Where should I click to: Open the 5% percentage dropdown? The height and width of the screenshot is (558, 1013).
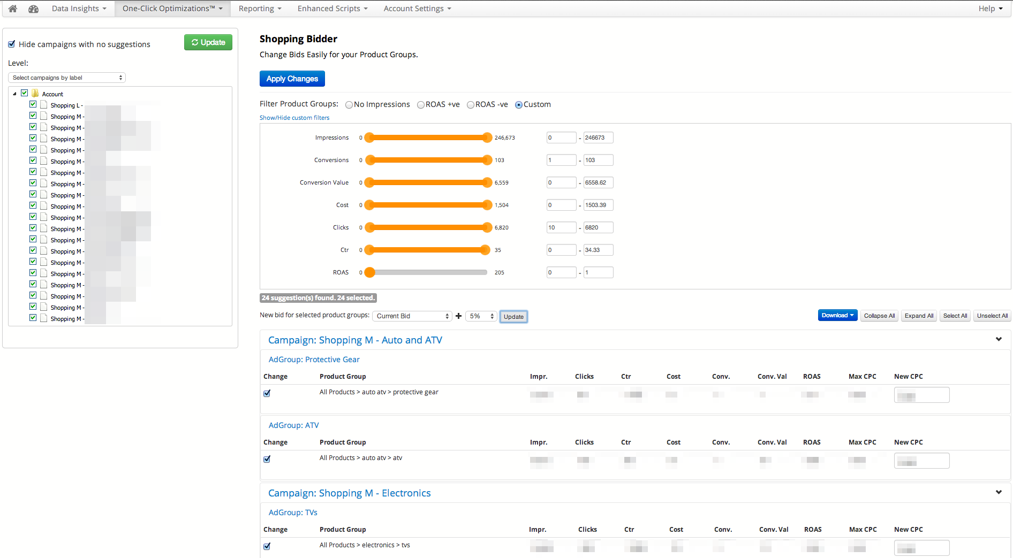(x=481, y=316)
